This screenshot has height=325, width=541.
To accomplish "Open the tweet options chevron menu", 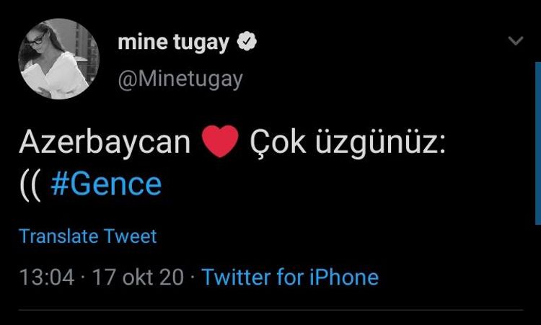I will 515,41.
